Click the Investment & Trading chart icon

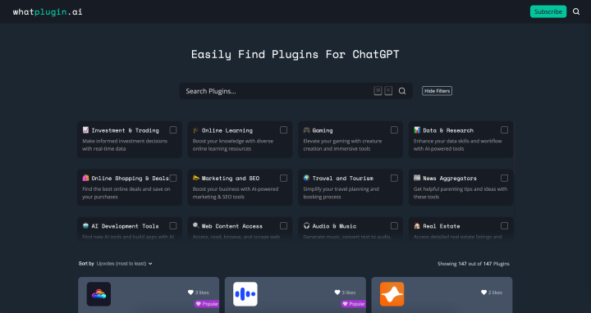click(85, 129)
